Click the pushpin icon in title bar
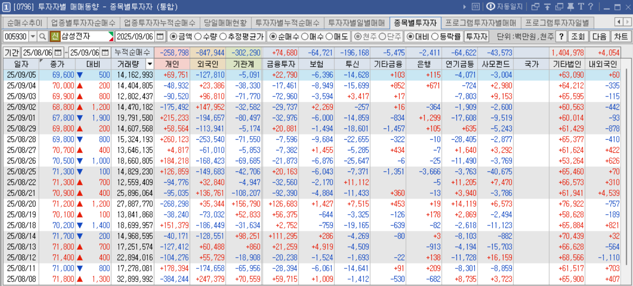The width and height of the screenshot is (633, 286). coord(571,7)
